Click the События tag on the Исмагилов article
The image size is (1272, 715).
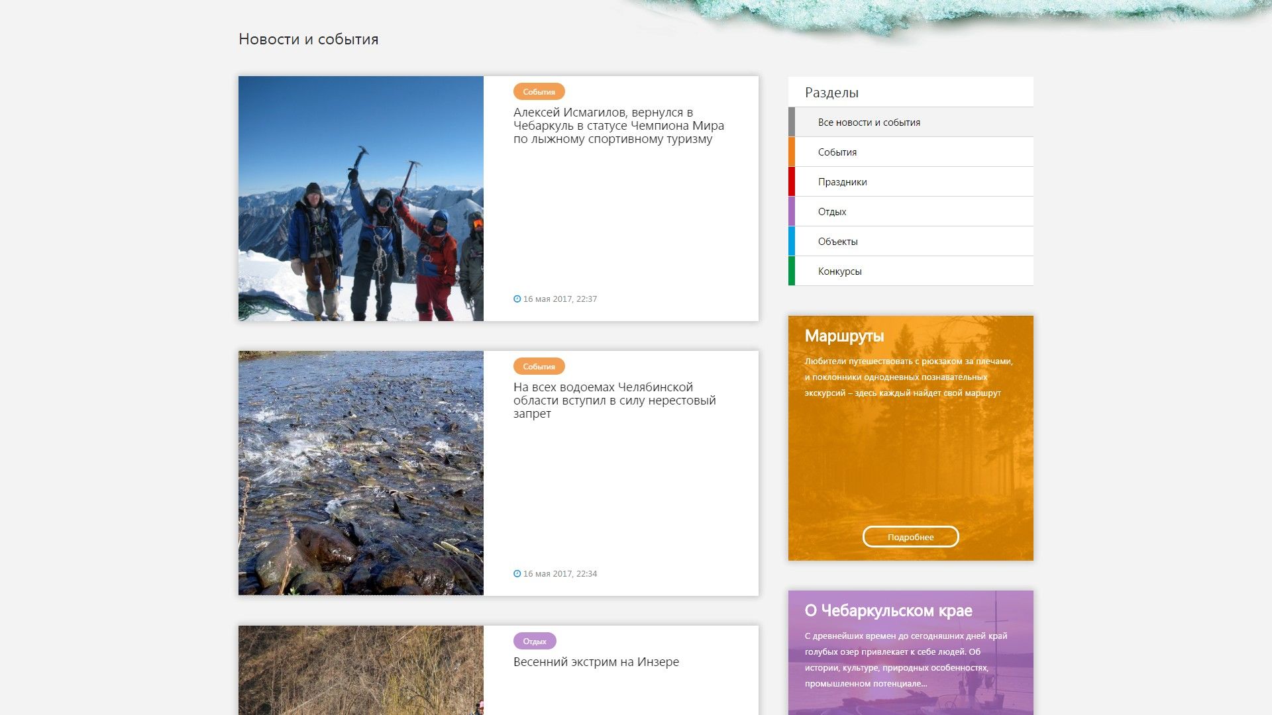click(x=539, y=92)
